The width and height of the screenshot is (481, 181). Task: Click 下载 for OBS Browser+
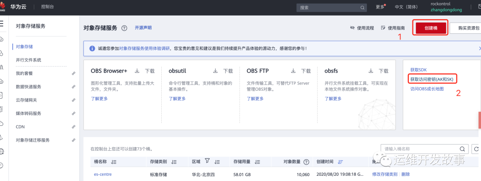[150, 71]
